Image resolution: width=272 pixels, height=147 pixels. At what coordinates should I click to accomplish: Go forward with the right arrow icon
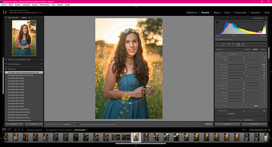[x=22, y=130]
